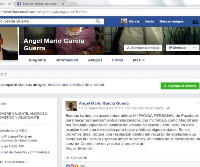
Task: Click the García profile thumbnail in top bar
Action: tap(124, 21)
